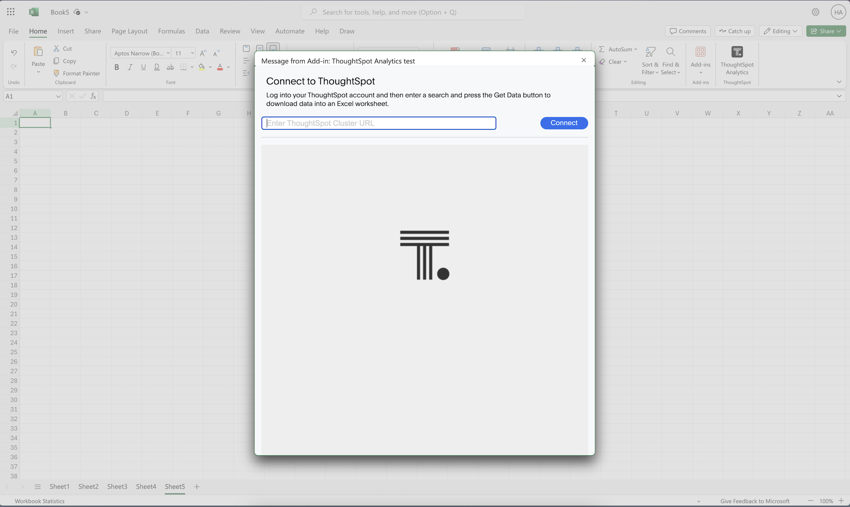The image size is (850, 507).
Task: Click the Undo arrow icon
Action: pos(14,52)
